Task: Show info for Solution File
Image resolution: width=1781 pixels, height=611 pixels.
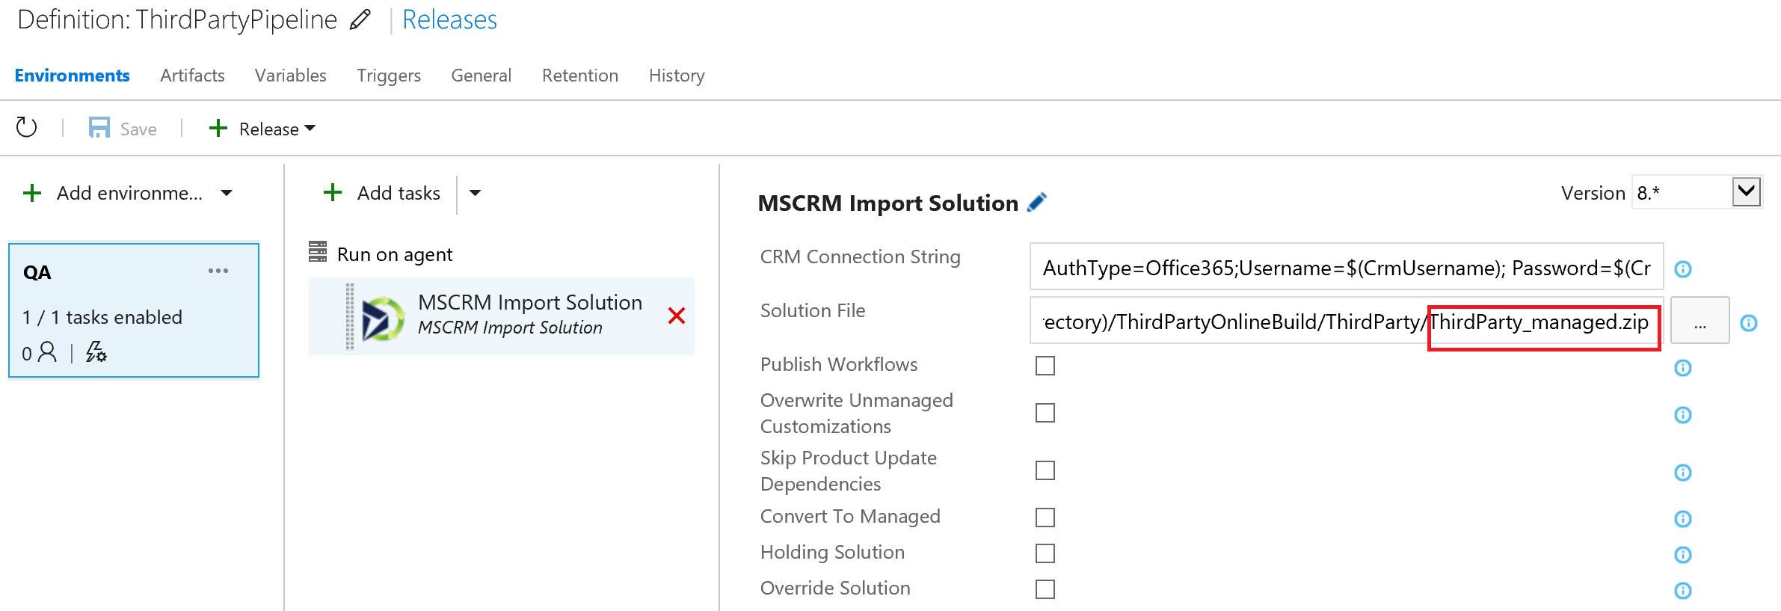Action: tap(1749, 323)
